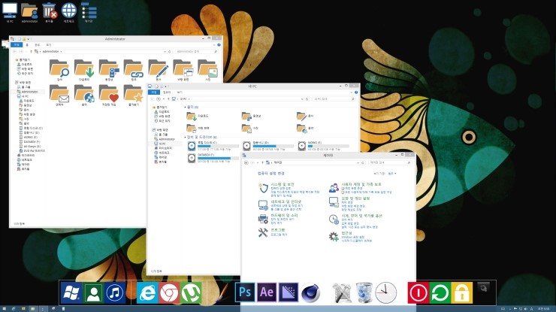Viewport: 556px width, 312px height.
Task: Select the Network globe desktop icon
Action: click(69, 12)
